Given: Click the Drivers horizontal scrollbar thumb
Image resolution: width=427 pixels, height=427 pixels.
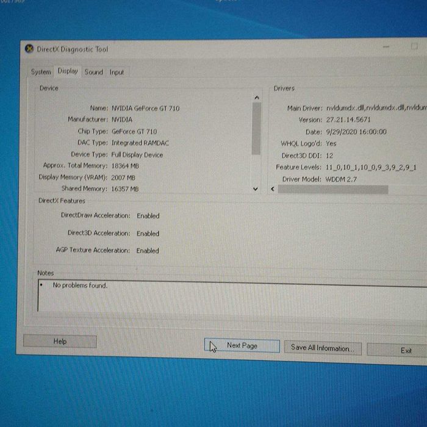Looking at the screenshot, I should [333, 190].
